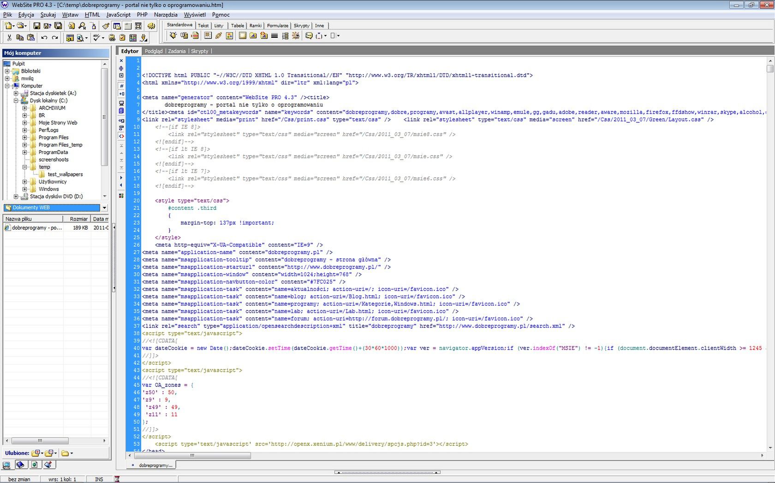Click the fullscreen icon in top toolbar
775x483 pixels.
pos(138,26)
